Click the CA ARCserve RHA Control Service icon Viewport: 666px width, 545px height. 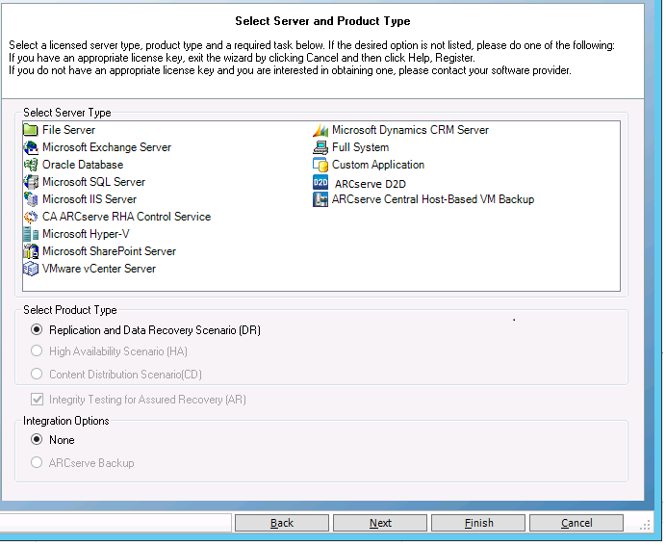(x=31, y=217)
